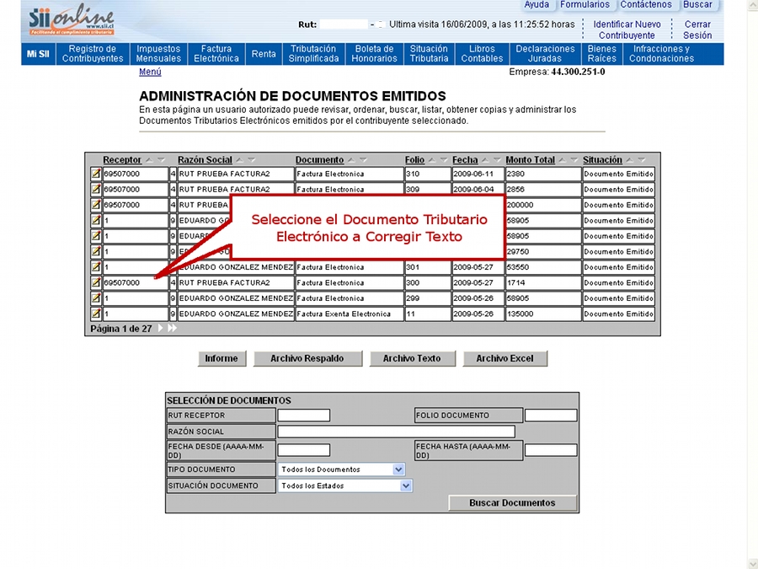
Task: Open Factura Electrónica menu
Action: (216, 54)
